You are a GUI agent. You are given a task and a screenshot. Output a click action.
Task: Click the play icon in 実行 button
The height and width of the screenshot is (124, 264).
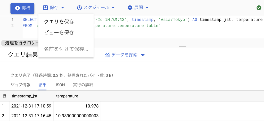(18, 8)
